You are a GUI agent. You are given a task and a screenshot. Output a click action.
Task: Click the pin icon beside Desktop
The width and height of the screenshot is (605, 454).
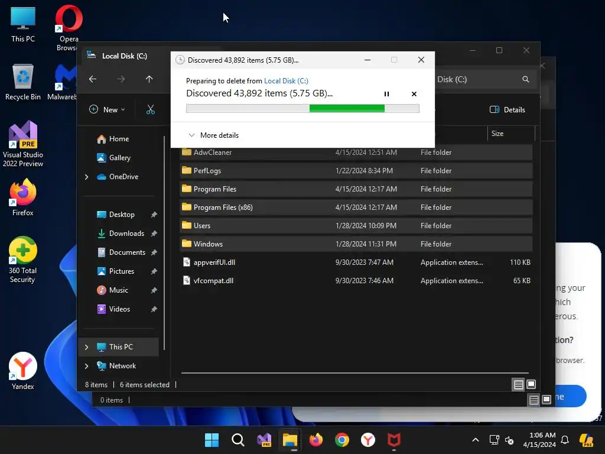[154, 215]
